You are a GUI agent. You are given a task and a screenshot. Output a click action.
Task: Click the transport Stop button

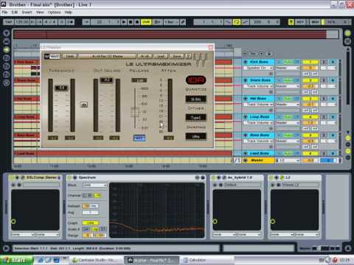pos(131,22)
